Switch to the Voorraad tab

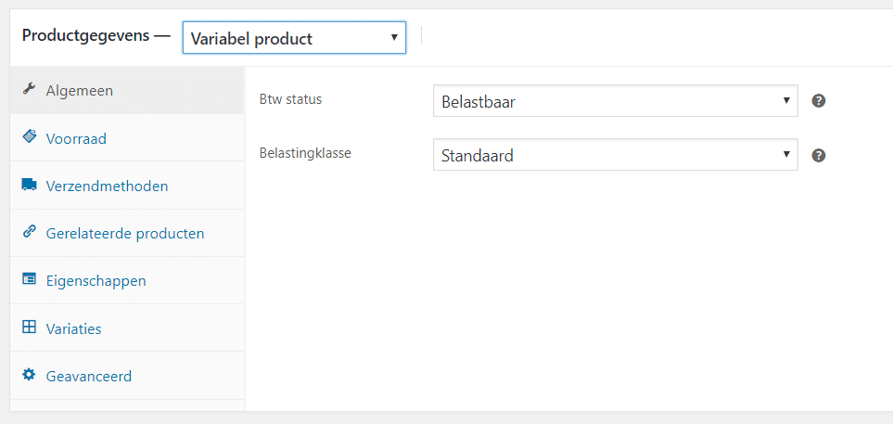click(x=128, y=138)
